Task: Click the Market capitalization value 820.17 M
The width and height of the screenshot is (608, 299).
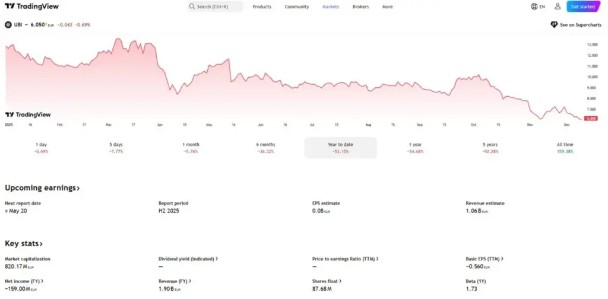Action: pos(21,266)
